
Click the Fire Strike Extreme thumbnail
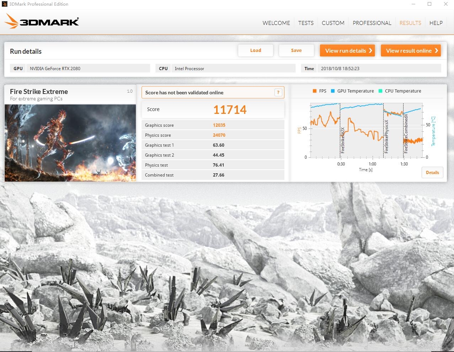[70, 143]
